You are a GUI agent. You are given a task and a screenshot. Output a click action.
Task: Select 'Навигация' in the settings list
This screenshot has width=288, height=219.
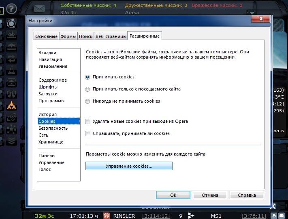(59, 59)
